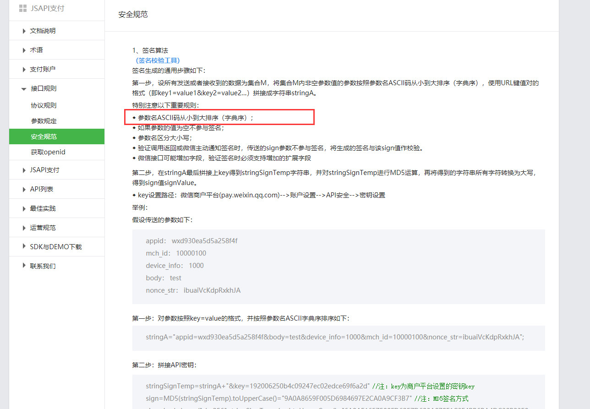This screenshot has width=590, height=409.
Task: Click the JSAPI支付 grid icon at sidebar top
Action: [23, 8]
